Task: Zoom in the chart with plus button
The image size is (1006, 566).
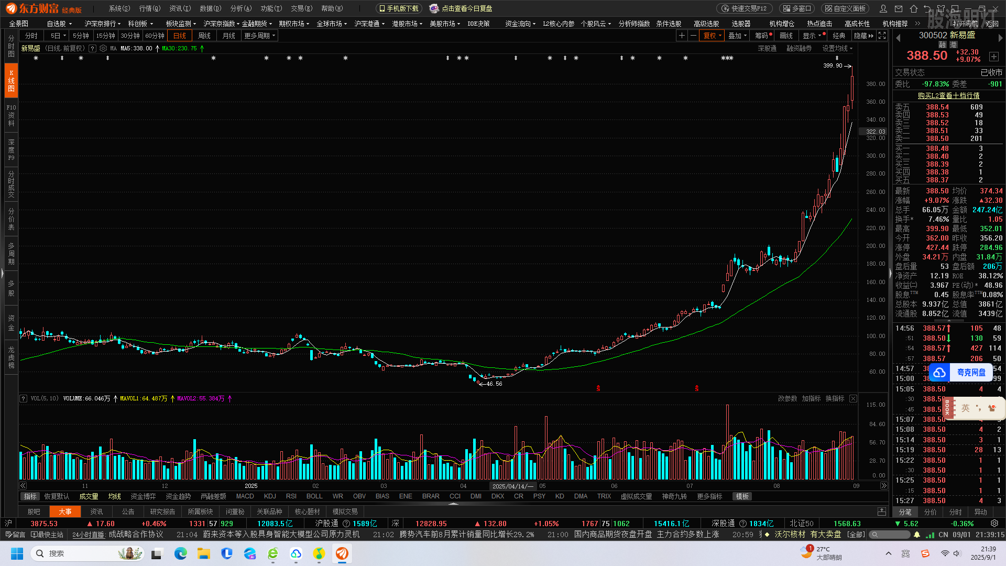Action: pyautogui.click(x=681, y=36)
